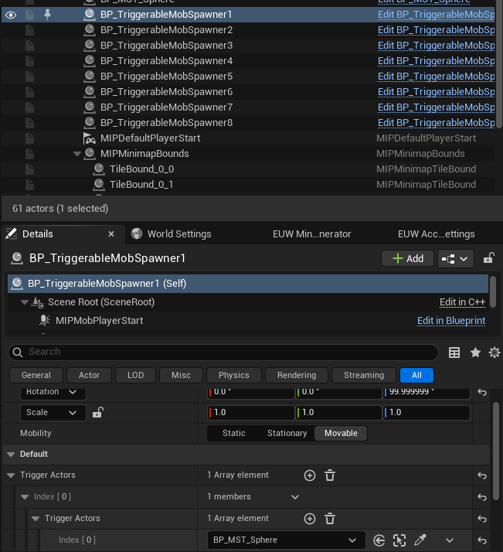Click the Edit in C++ link

click(462, 302)
